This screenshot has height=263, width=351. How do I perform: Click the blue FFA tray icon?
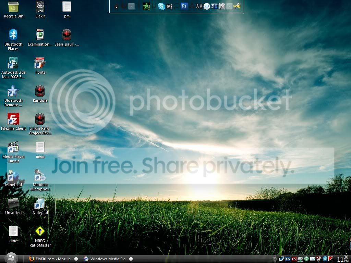(288, 259)
